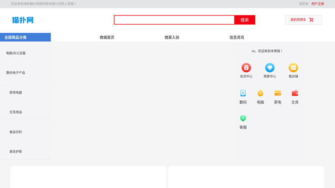Open the 商家入驻 nav item
This screenshot has width=335, height=188.
coord(172,37)
